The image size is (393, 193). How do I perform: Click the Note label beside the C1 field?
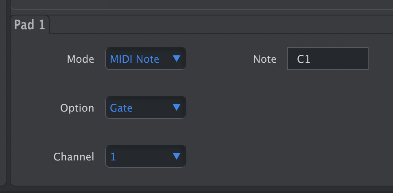(x=264, y=59)
